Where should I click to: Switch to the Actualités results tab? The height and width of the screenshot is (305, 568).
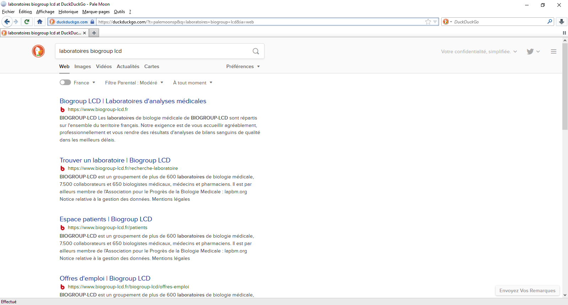[128, 66]
